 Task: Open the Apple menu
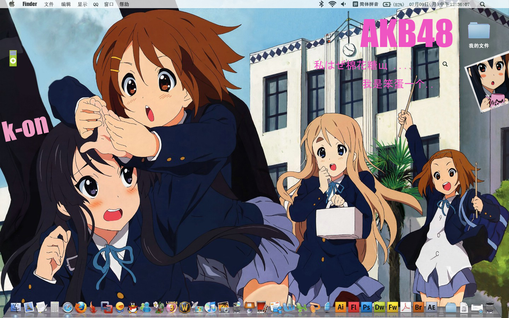pyautogui.click(x=12, y=4)
